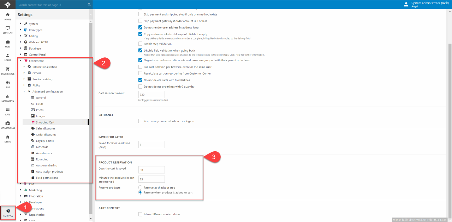Open the Home section in left navigation
Image resolution: width=452 pixels, height=222 pixels.
pyautogui.click(x=7, y=17)
